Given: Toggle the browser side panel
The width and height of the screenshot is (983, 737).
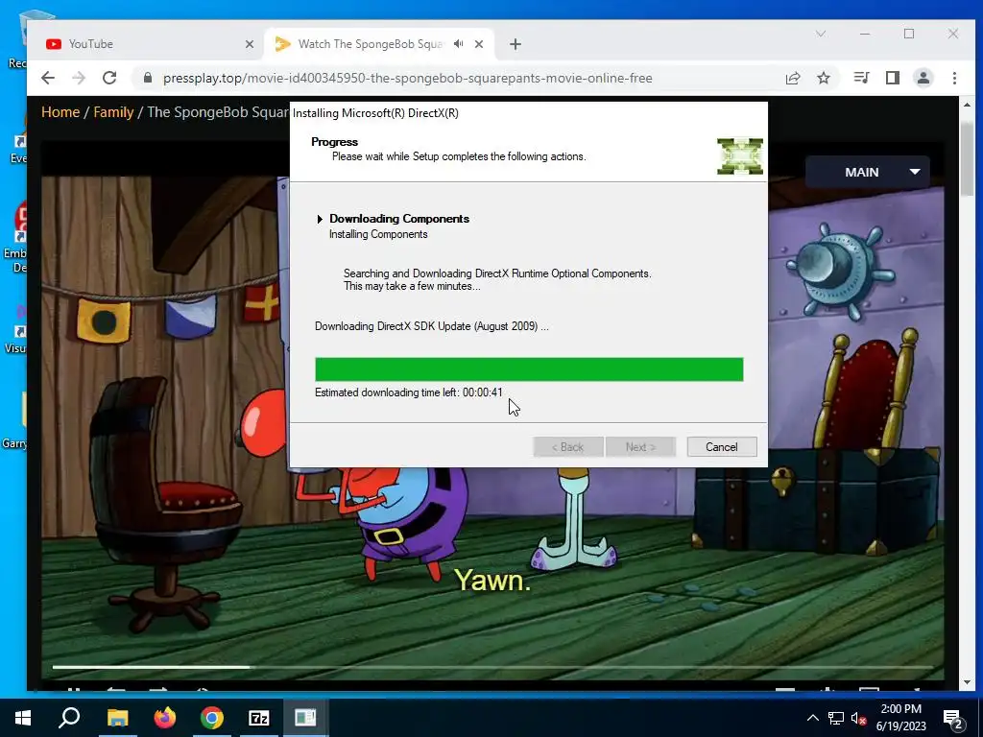Looking at the screenshot, I should coord(893,78).
